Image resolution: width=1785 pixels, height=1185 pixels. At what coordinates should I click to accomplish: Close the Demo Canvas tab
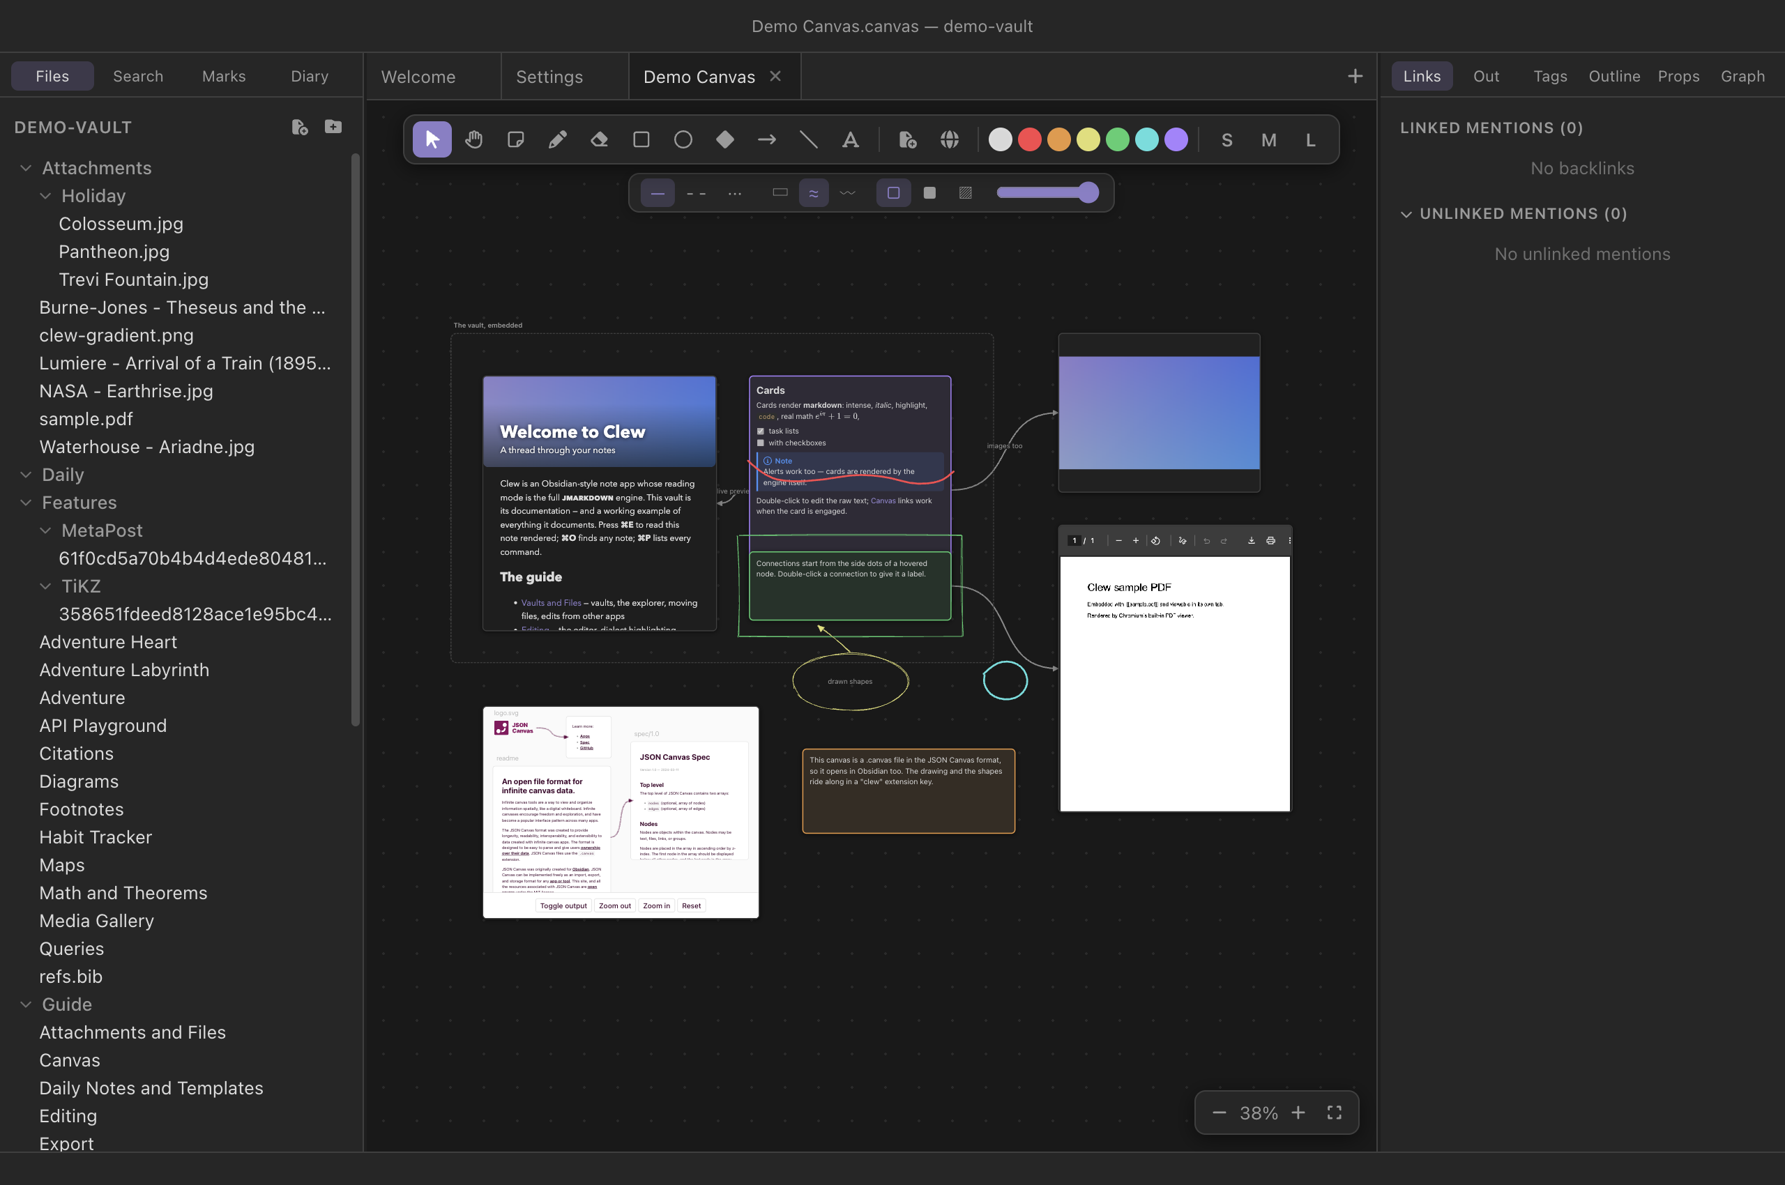point(775,77)
